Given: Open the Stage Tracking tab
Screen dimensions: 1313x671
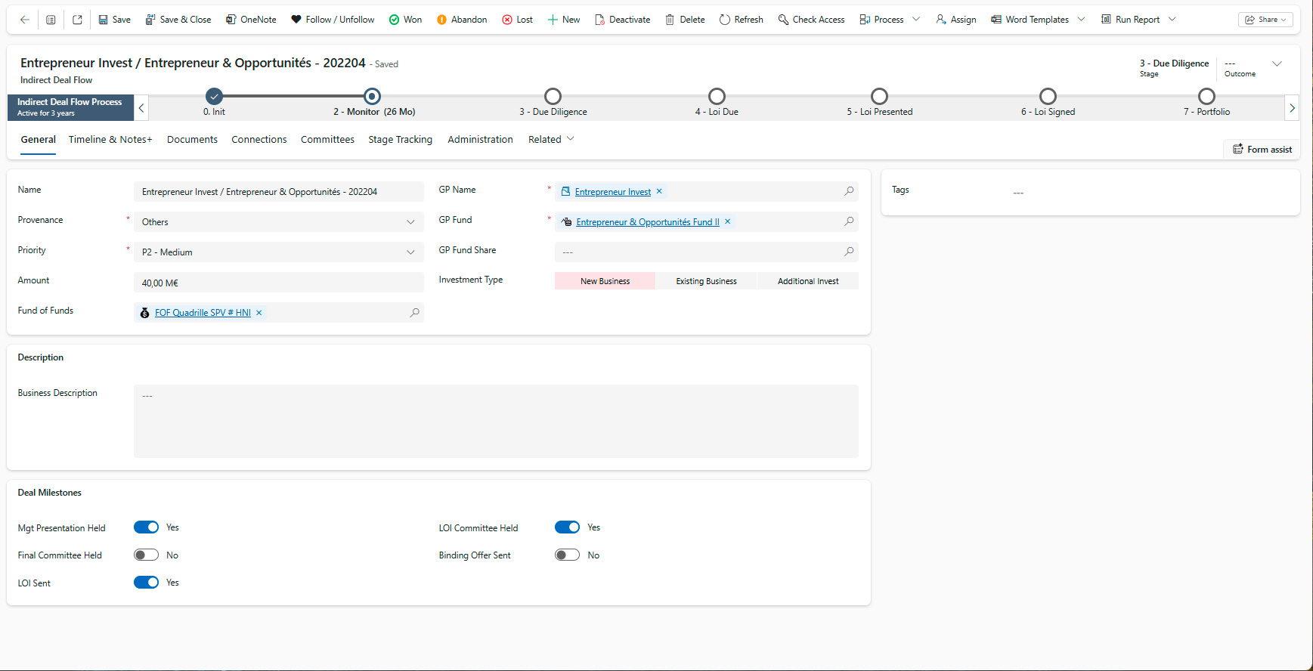Looking at the screenshot, I should 400,140.
